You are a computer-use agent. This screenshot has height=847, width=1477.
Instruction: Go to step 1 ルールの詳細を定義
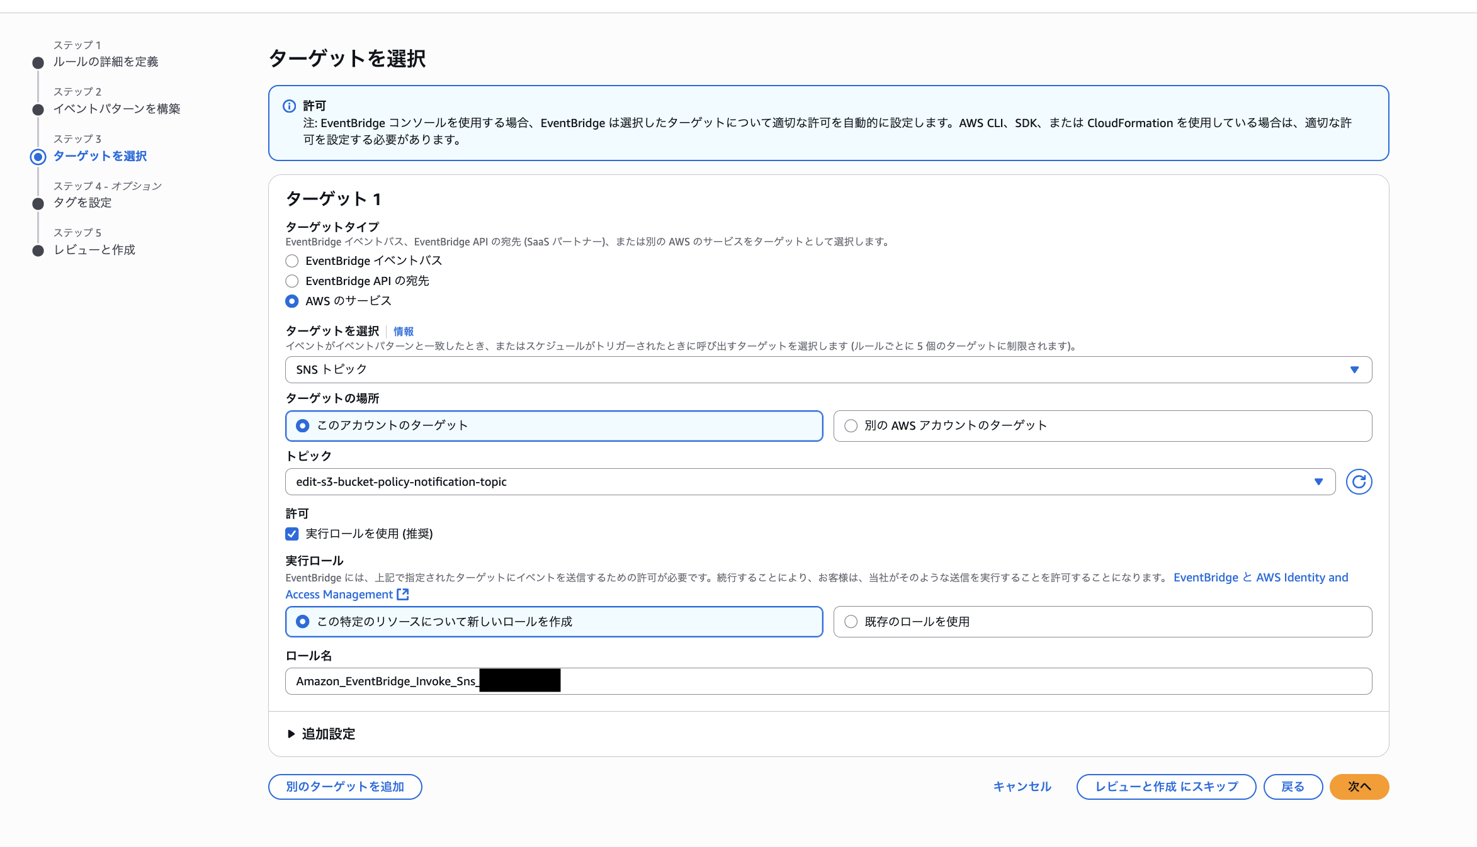[x=105, y=62]
